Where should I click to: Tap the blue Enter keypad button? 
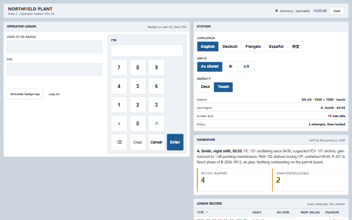(x=175, y=142)
